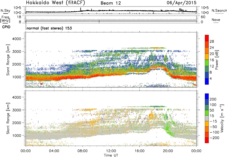Click the 'Slant Range [km]' label of velocity panel
227x157 pixels.
click(x=8, y=118)
